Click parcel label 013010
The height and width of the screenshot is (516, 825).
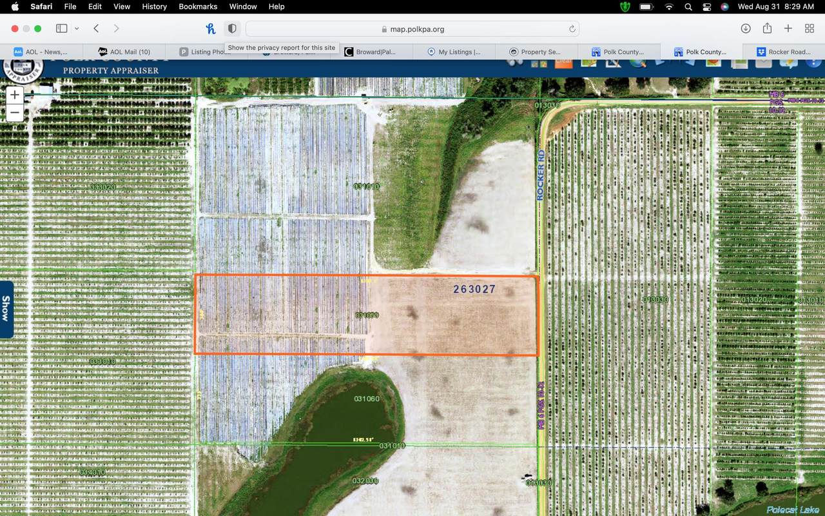coord(811,300)
